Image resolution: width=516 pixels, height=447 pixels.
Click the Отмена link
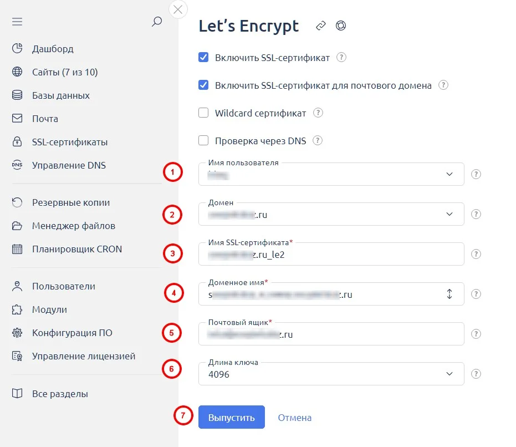294,418
